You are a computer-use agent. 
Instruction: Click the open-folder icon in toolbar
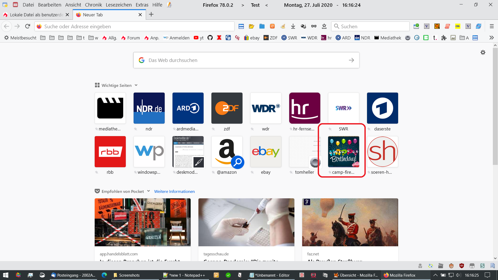(251, 26)
